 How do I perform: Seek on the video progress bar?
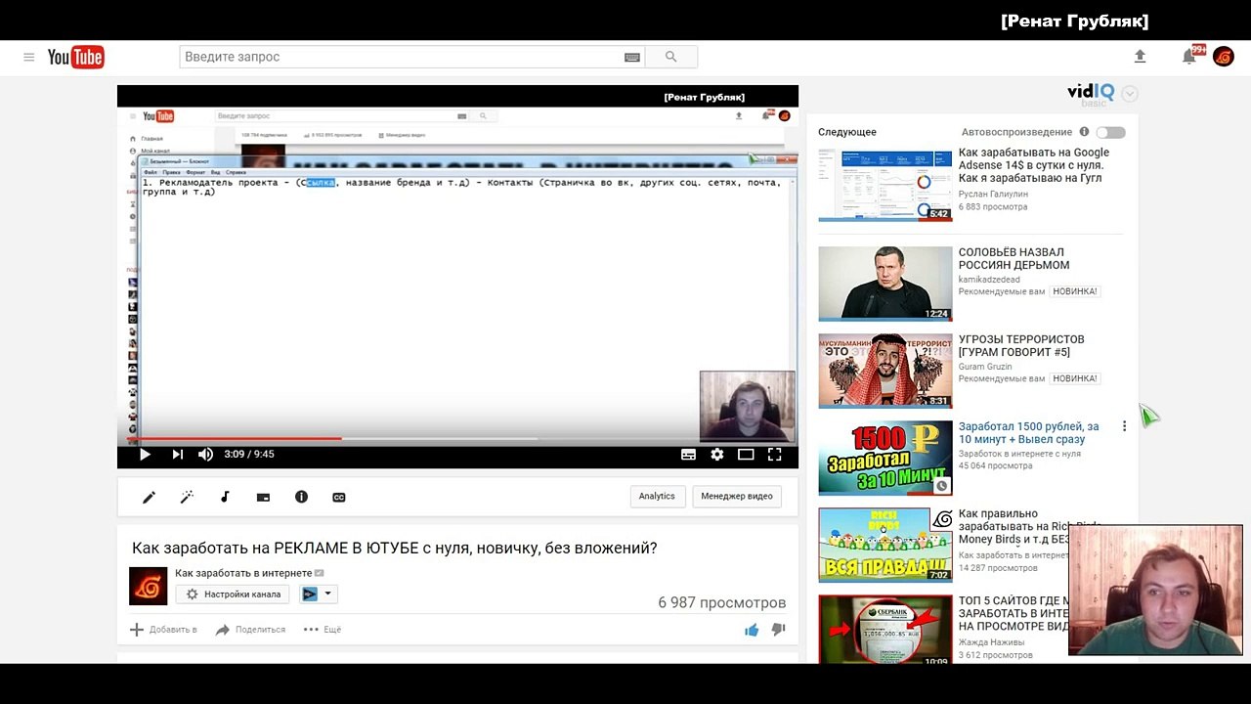[457, 438]
